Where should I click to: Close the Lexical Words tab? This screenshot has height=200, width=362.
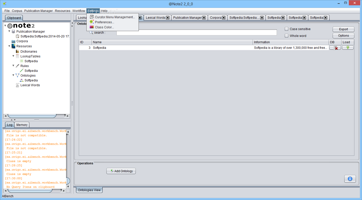168,18
